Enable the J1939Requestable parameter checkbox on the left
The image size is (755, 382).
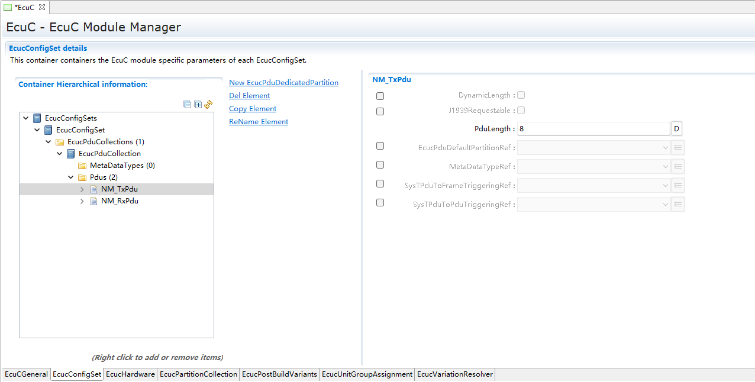(x=380, y=111)
